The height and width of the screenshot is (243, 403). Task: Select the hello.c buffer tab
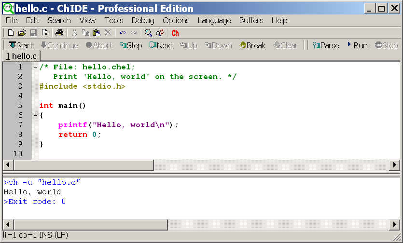(x=21, y=56)
